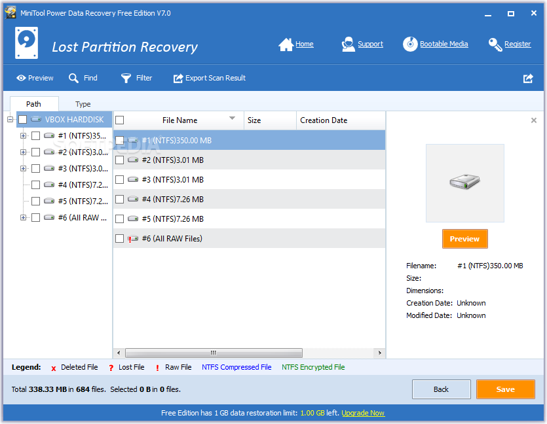This screenshot has width=547, height=424.
Task: Toggle select-all checkbox in File Name header
Action: 120,120
